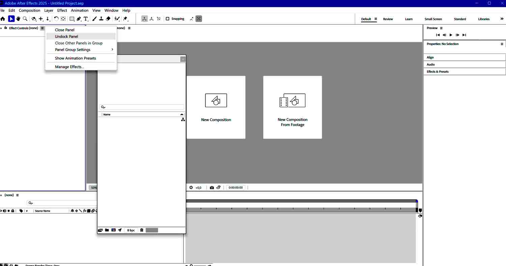Select the Hand tool
506x266 pixels.
pyautogui.click(x=18, y=19)
